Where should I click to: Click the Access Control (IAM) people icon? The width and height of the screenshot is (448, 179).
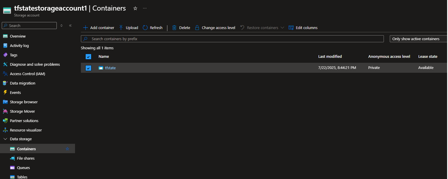tap(5, 74)
